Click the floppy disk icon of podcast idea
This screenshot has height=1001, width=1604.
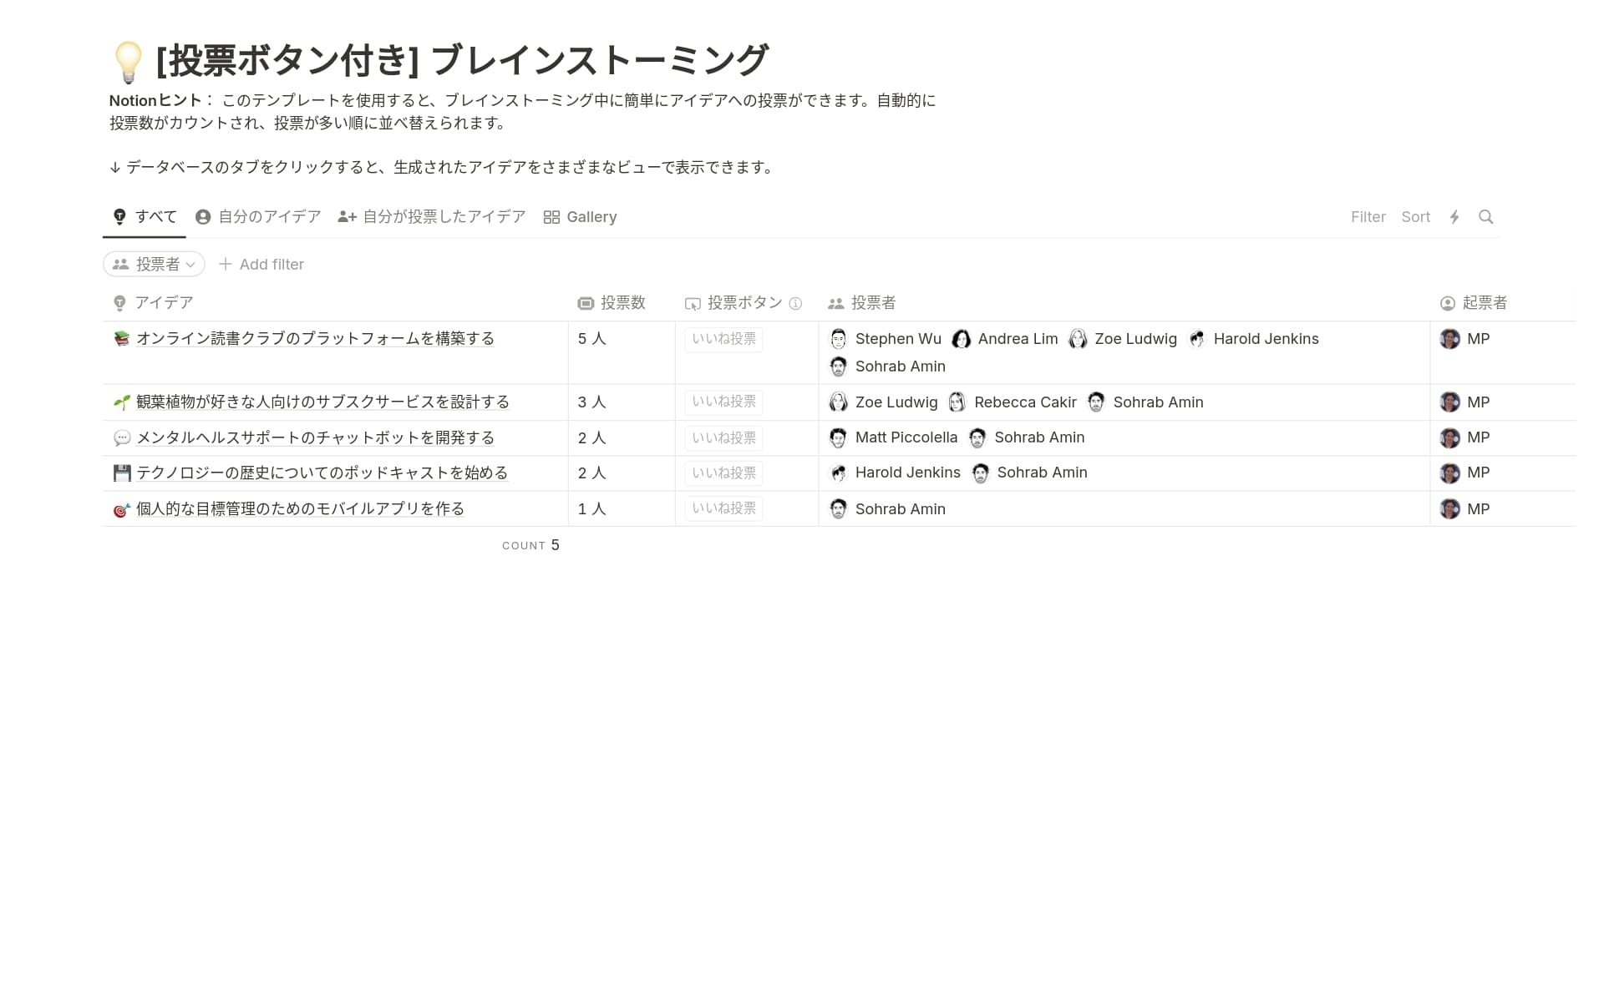122,473
